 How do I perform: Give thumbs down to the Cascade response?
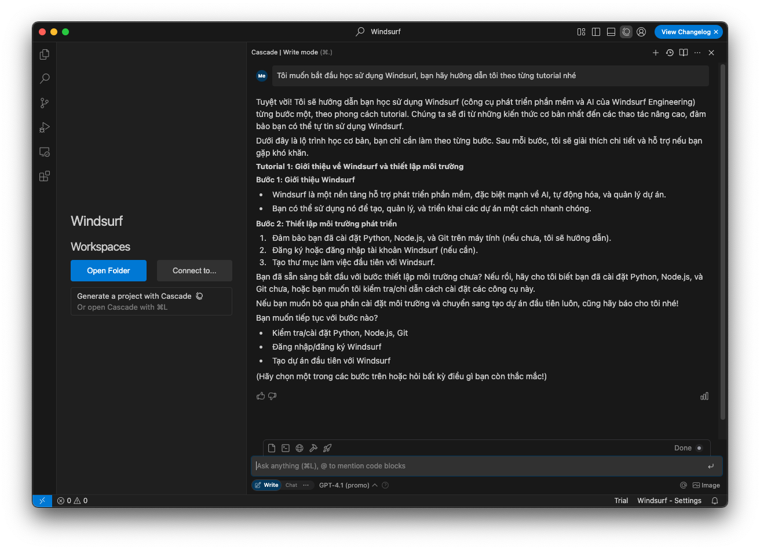point(272,396)
